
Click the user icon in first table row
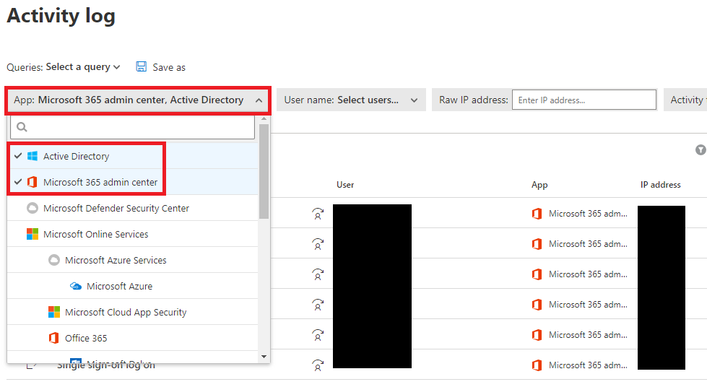pyautogui.click(x=318, y=213)
